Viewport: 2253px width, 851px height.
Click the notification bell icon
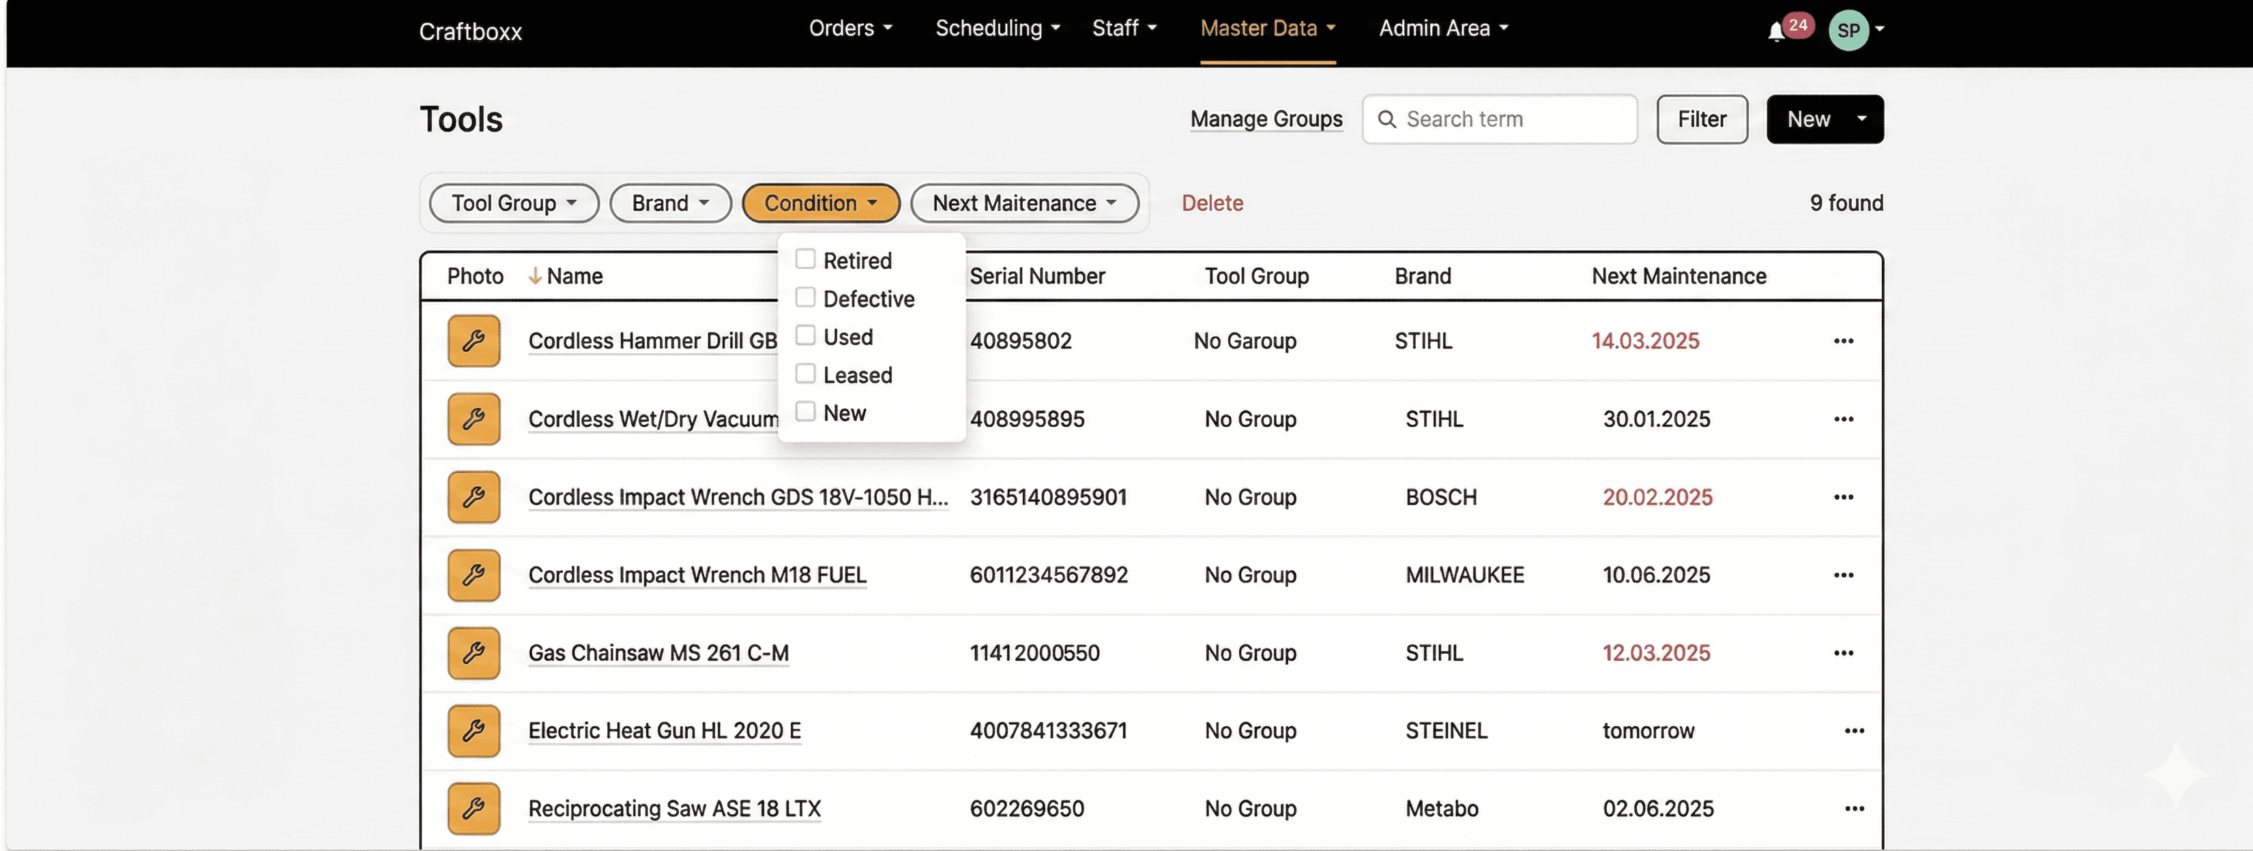pyautogui.click(x=1775, y=32)
